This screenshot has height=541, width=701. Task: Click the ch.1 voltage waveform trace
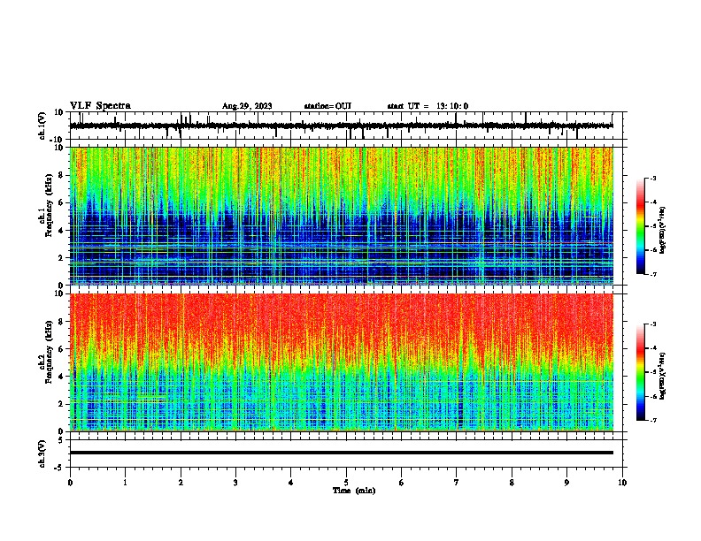tap(342, 126)
